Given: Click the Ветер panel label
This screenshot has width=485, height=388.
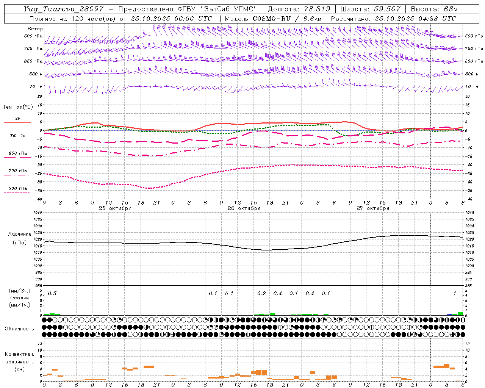Looking at the screenshot, I should click(35, 29).
